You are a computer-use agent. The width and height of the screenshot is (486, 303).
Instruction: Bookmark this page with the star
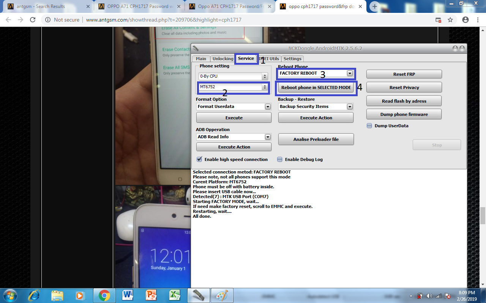450,20
